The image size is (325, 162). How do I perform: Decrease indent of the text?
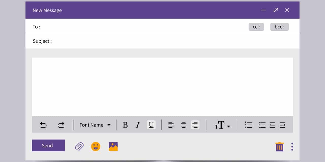coord(282,125)
